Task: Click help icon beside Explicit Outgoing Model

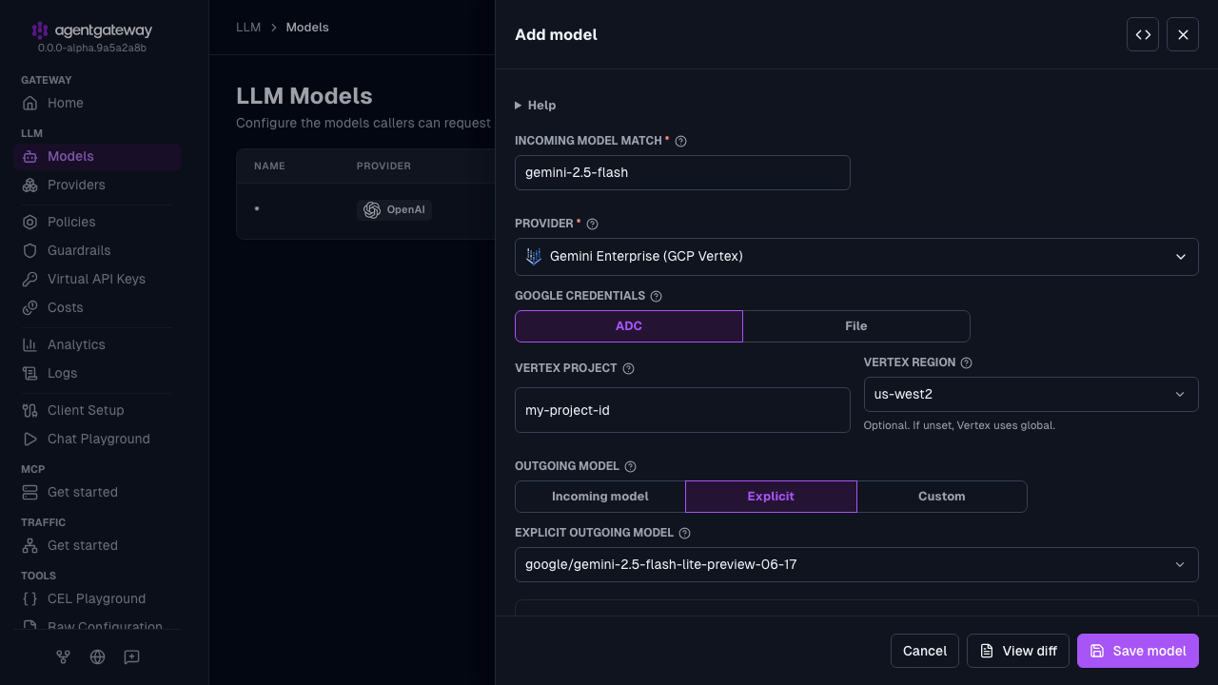Action: pos(684,533)
